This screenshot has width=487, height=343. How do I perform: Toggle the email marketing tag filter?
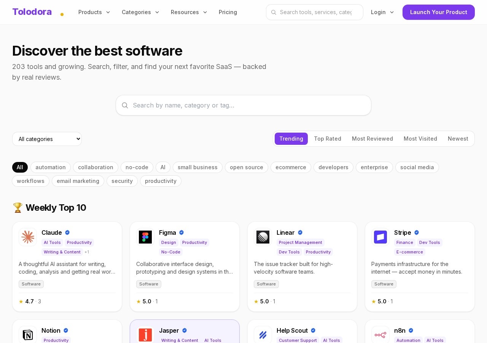click(78, 181)
